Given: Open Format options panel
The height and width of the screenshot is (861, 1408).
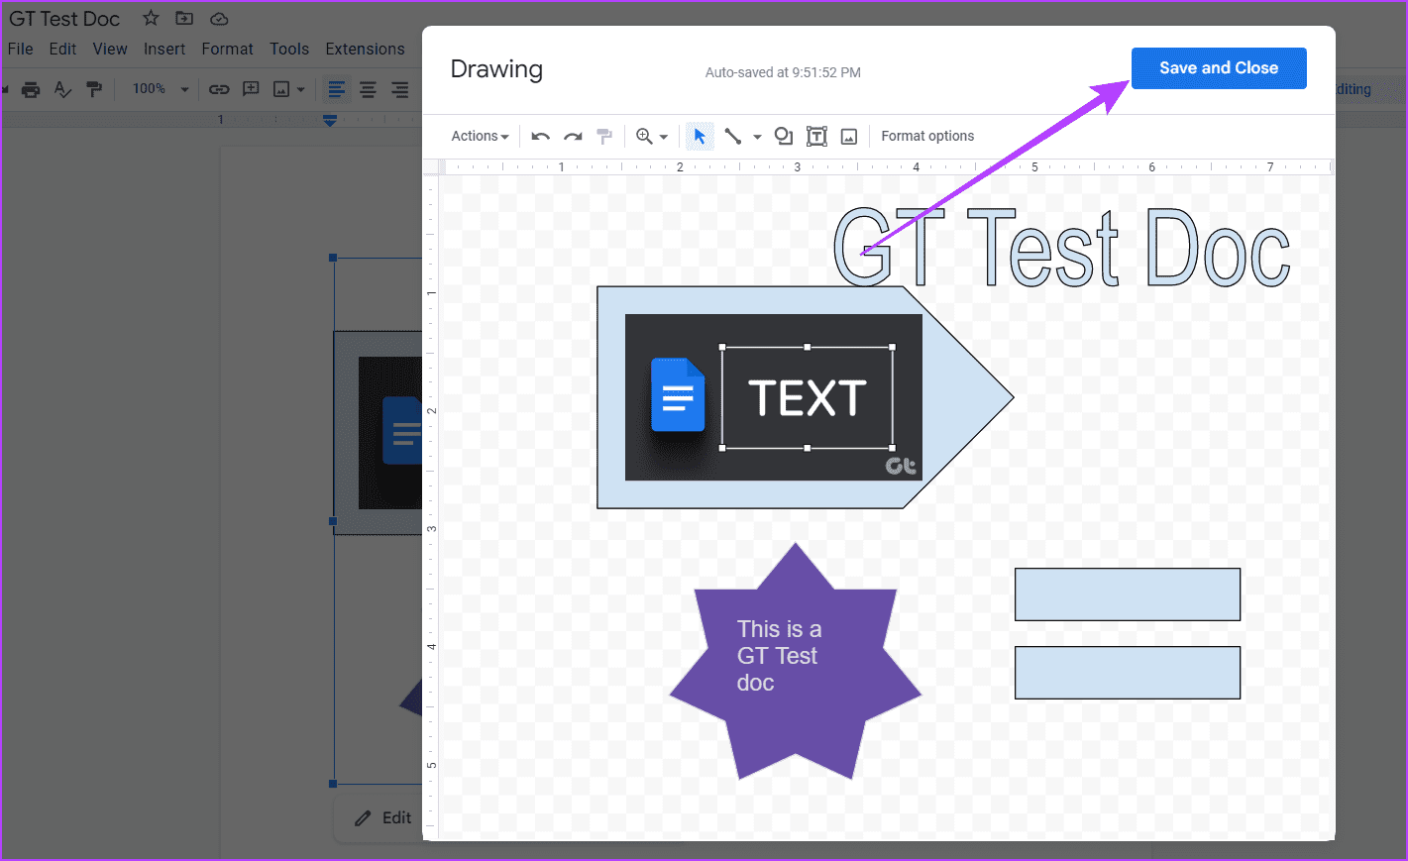Looking at the screenshot, I should click(x=927, y=137).
